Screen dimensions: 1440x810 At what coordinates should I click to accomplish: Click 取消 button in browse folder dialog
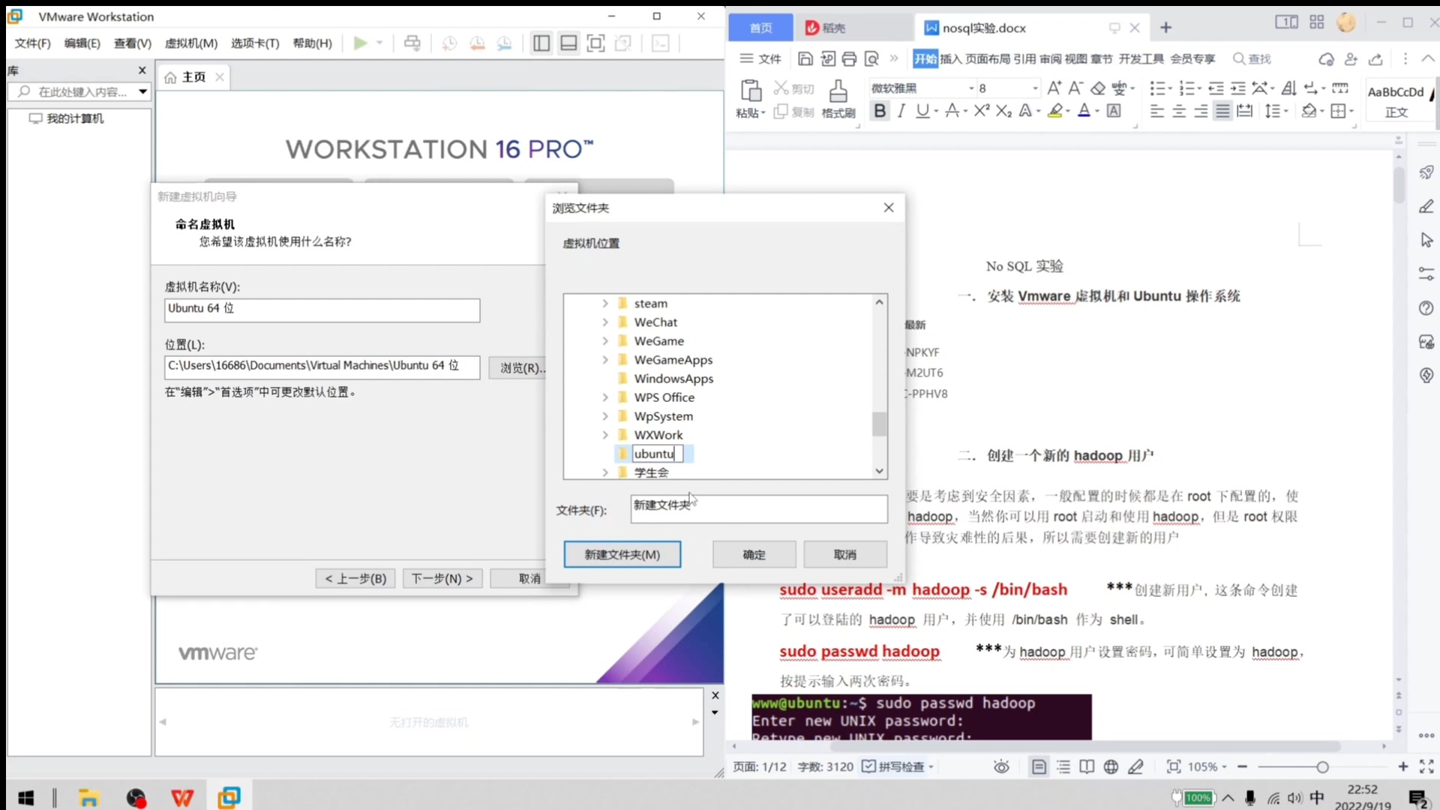click(845, 554)
